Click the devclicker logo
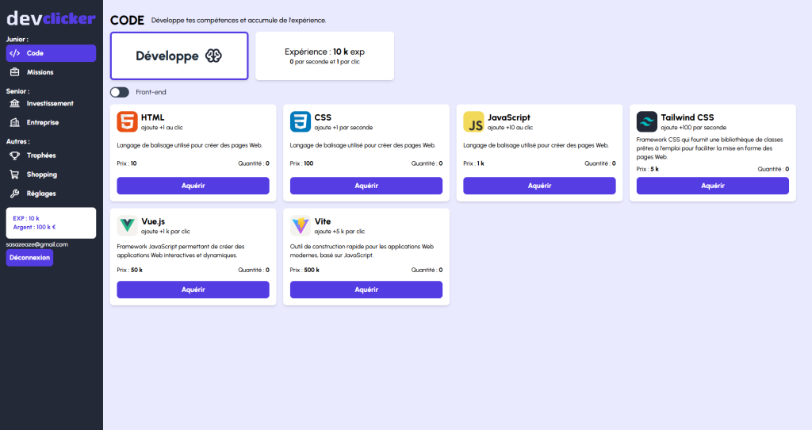This screenshot has height=430, width=812. tap(51, 18)
